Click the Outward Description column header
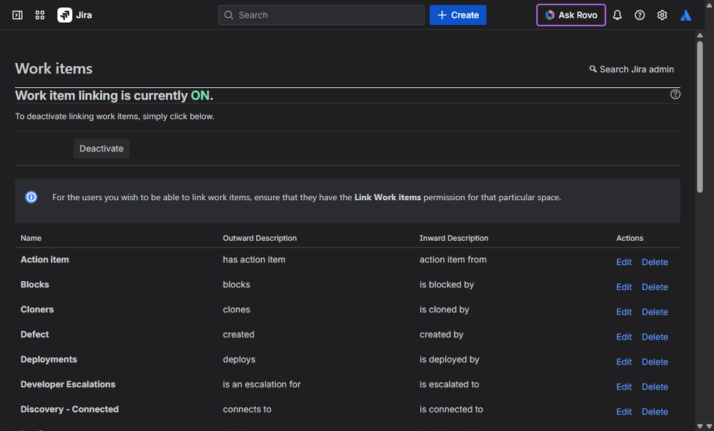The image size is (714, 431). click(x=259, y=238)
